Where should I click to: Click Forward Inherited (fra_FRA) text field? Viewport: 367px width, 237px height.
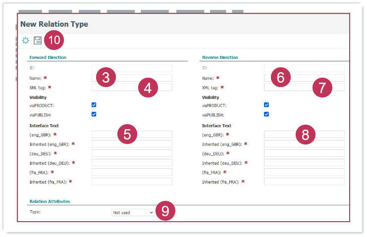tap(132, 182)
